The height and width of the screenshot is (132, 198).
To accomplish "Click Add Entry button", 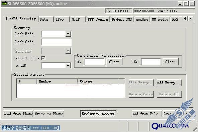I will coord(169,83).
